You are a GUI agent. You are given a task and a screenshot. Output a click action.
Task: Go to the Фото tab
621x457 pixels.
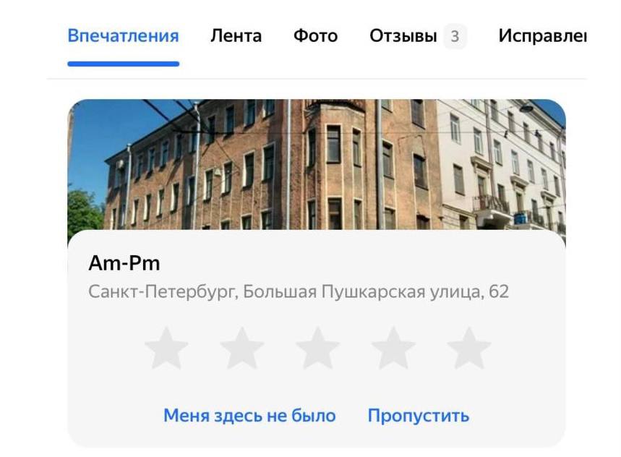pyautogui.click(x=316, y=36)
